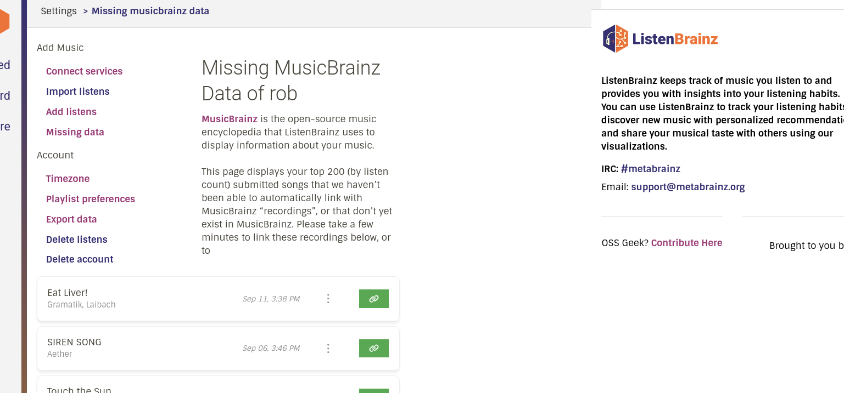
Task: Click the Settings breadcrumb
Action: point(59,11)
